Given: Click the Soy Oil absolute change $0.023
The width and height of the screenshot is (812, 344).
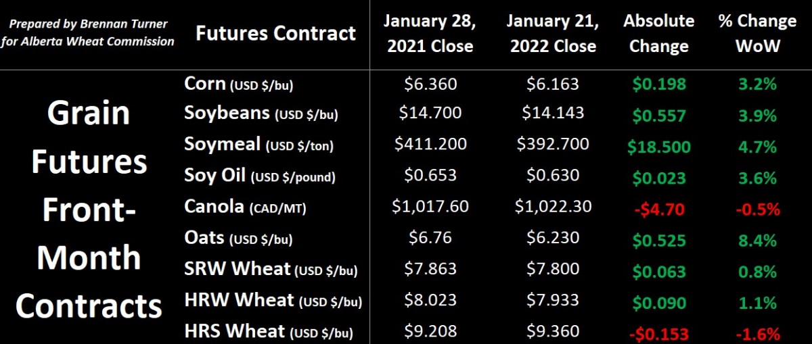Looking at the screenshot, I should [659, 178].
